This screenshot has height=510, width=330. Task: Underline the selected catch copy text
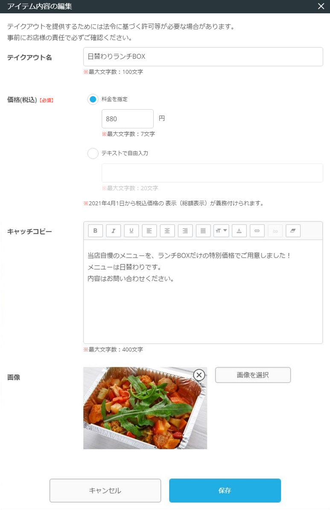(131, 231)
